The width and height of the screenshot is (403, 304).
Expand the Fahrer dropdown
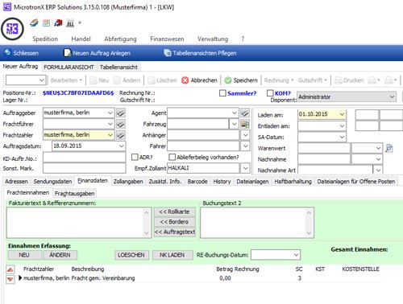(245, 146)
